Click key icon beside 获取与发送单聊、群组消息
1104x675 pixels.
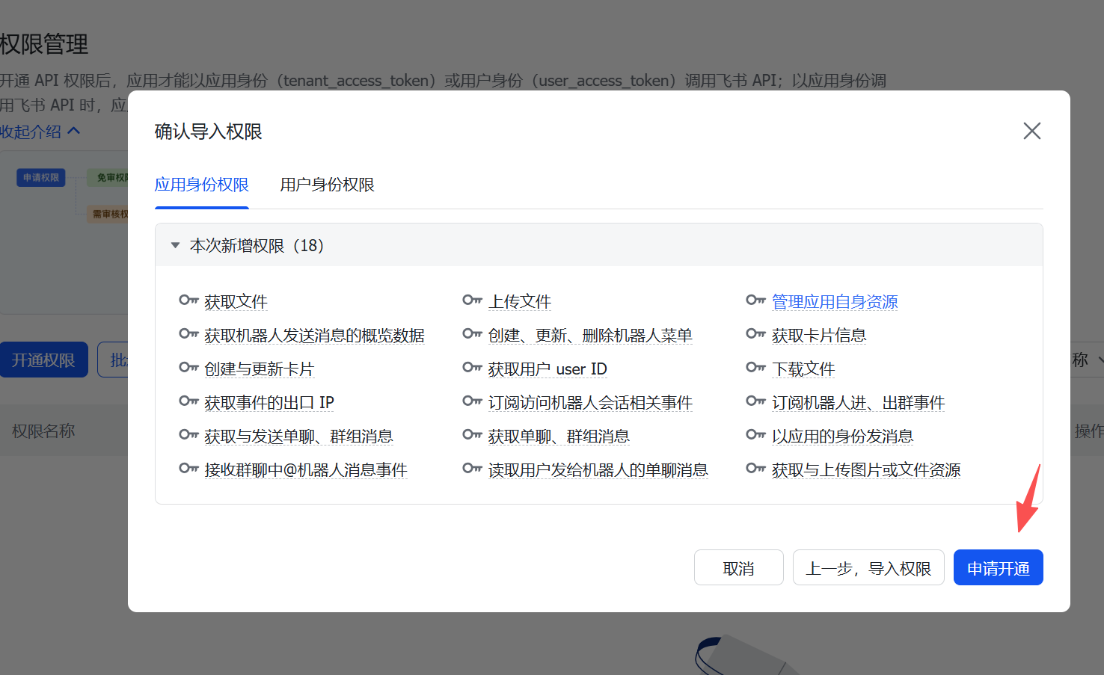pyautogui.click(x=188, y=435)
